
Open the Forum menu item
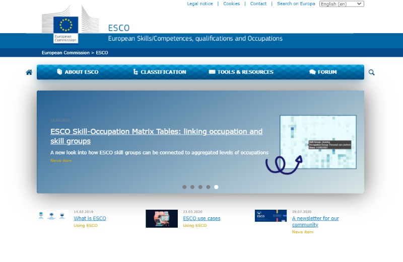pyautogui.click(x=323, y=72)
